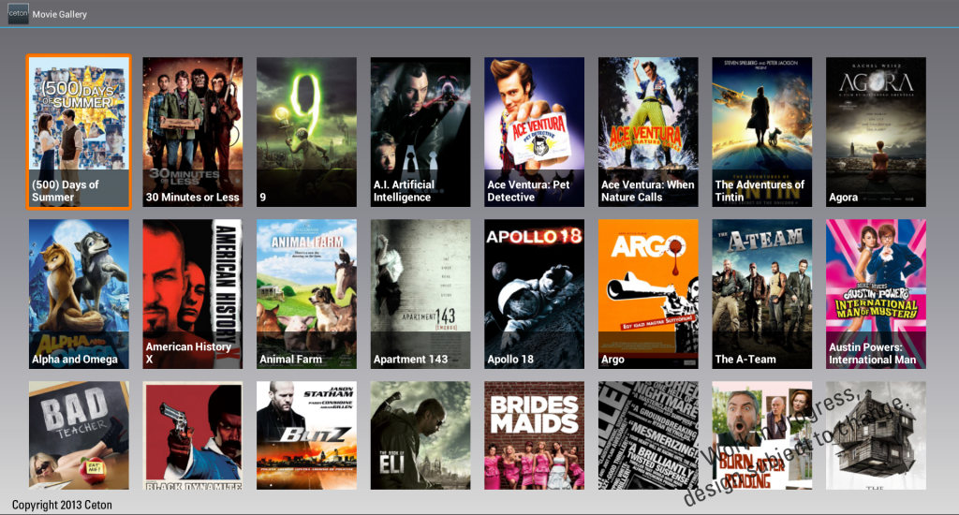The width and height of the screenshot is (959, 515).
Task: Open American History X movie
Action: [x=193, y=294]
